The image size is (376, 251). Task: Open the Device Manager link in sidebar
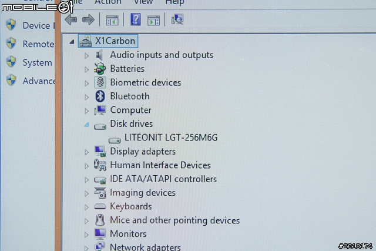39,25
